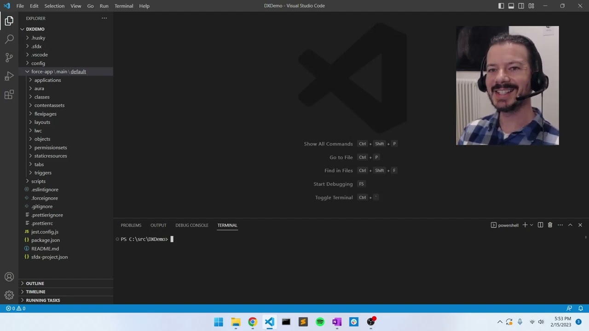Click the terminal vertical scrollbar
589x331 pixels.
(x=586, y=237)
